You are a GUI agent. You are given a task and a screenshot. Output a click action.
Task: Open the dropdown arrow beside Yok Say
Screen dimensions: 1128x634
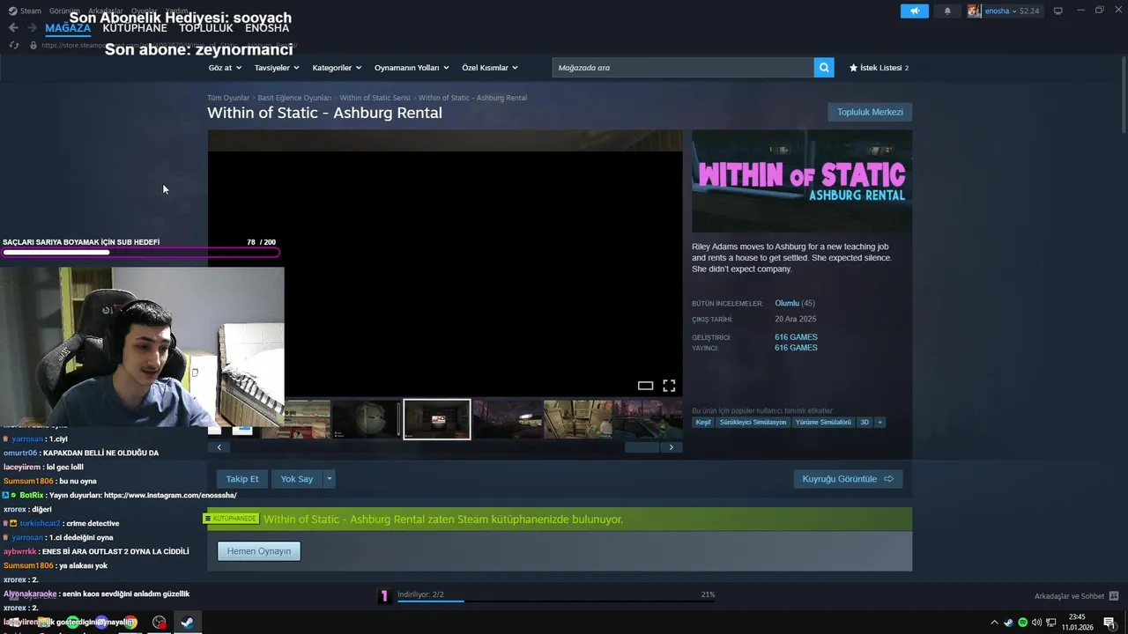pyautogui.click(x=329, y=479)
